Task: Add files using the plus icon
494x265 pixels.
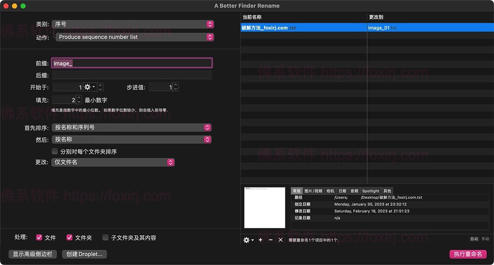Action: (x=260, y=239)
